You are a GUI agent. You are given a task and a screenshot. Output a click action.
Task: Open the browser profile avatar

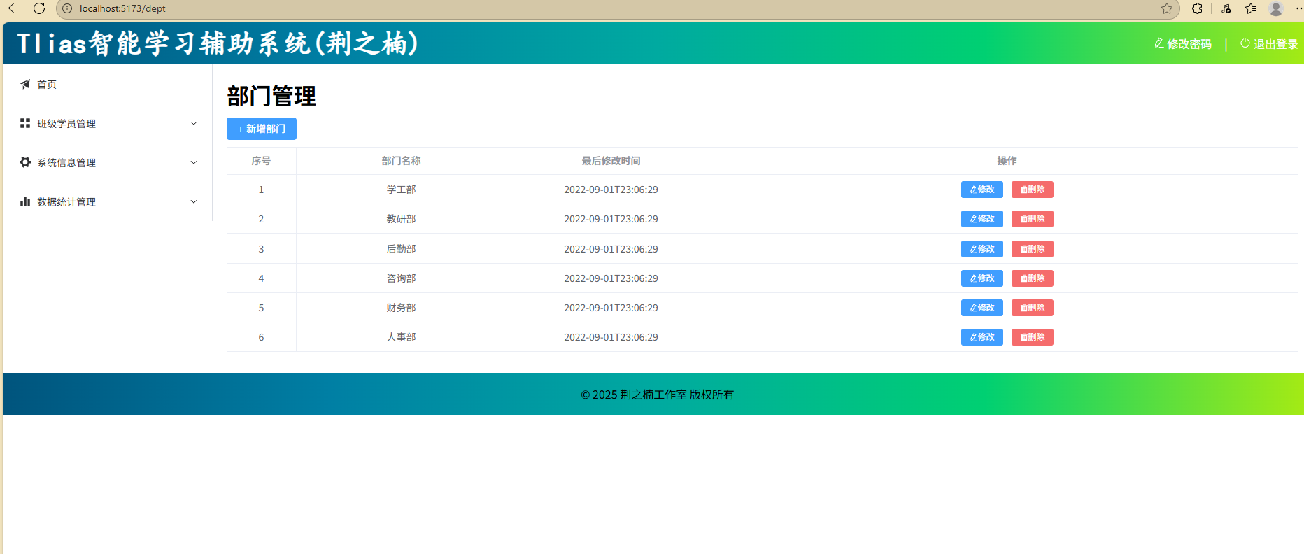[x=1276, y=8]
